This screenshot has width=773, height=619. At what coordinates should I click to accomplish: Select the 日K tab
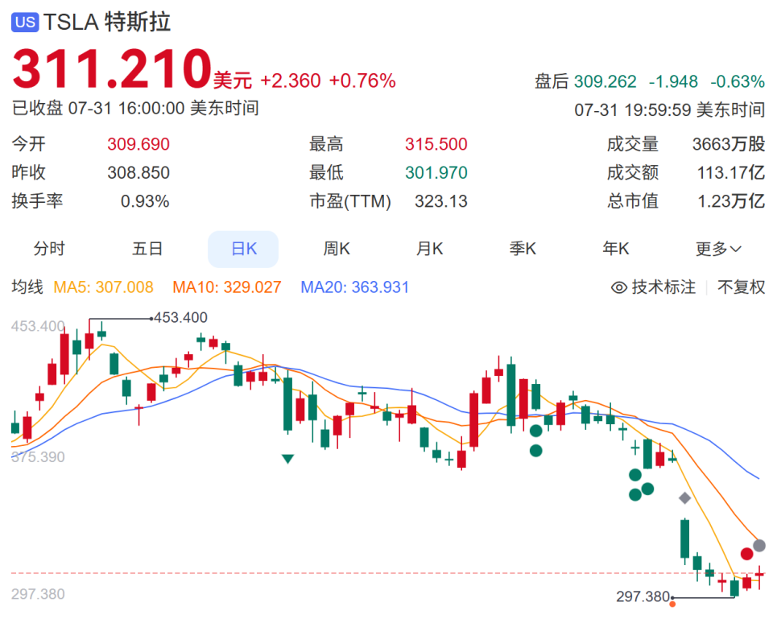coord(243,249)
